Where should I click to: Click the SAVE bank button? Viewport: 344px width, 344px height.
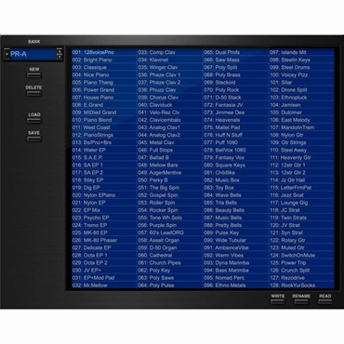point(33,139)
